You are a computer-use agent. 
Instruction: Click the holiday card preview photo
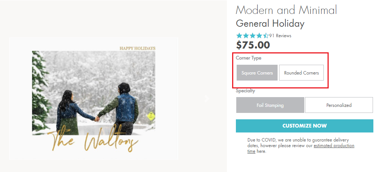(x=94, y=90)
